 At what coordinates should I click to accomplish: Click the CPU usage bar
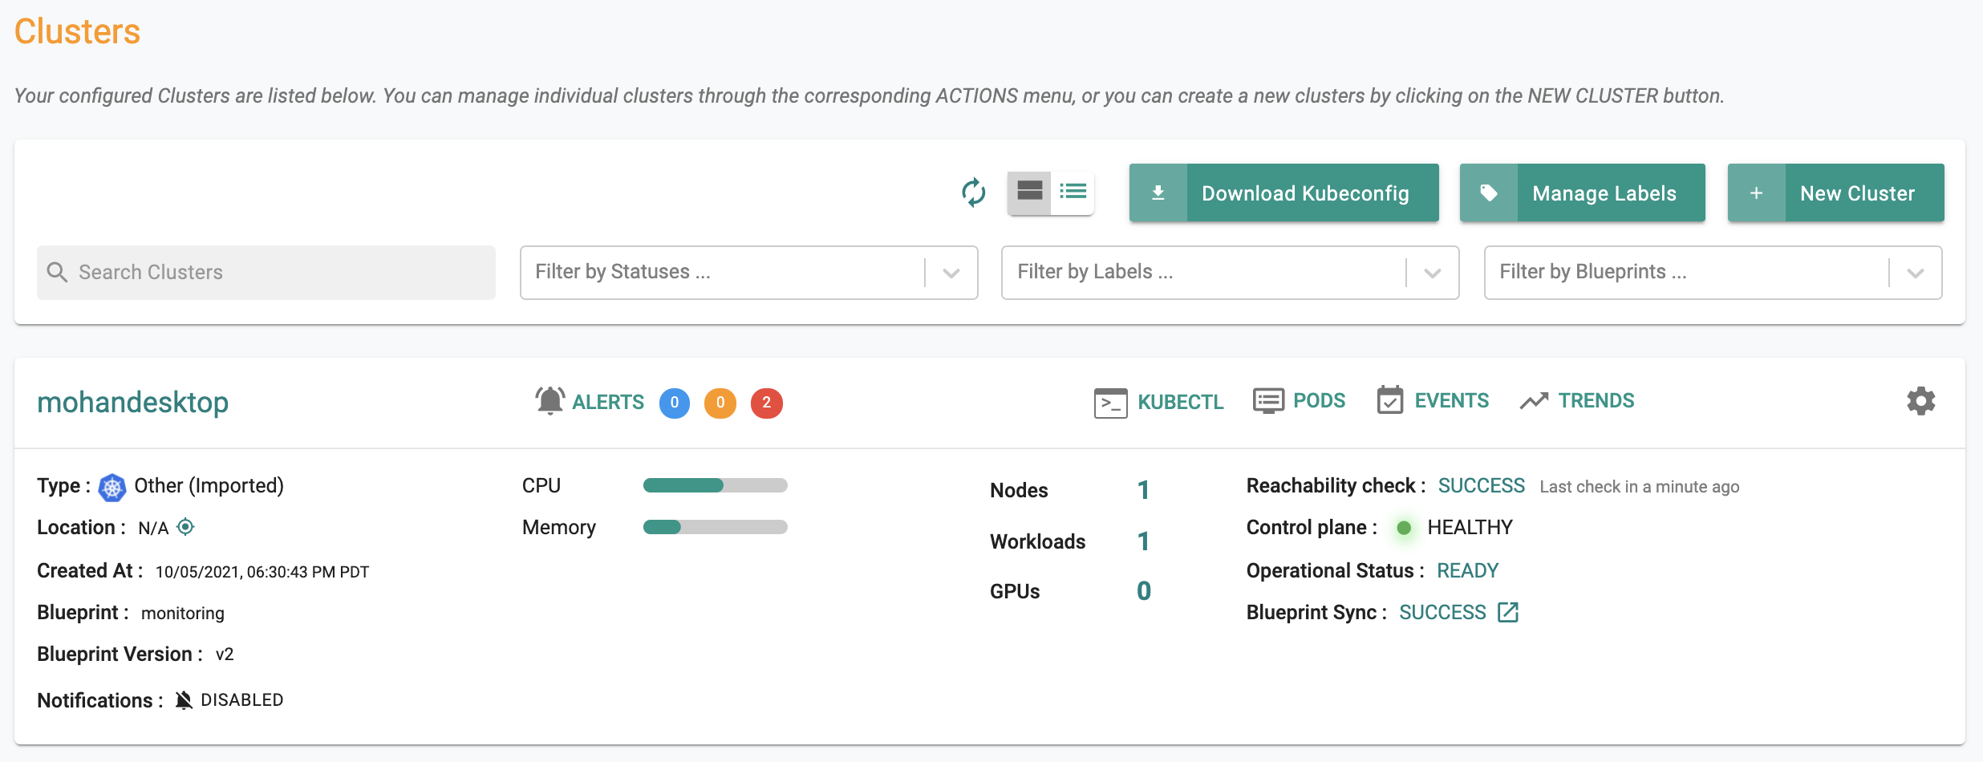716,485
